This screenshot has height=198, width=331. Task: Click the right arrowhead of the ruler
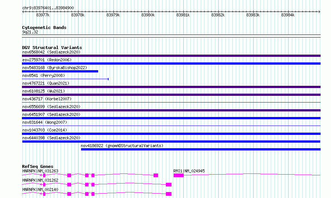[x=319, y=12]
